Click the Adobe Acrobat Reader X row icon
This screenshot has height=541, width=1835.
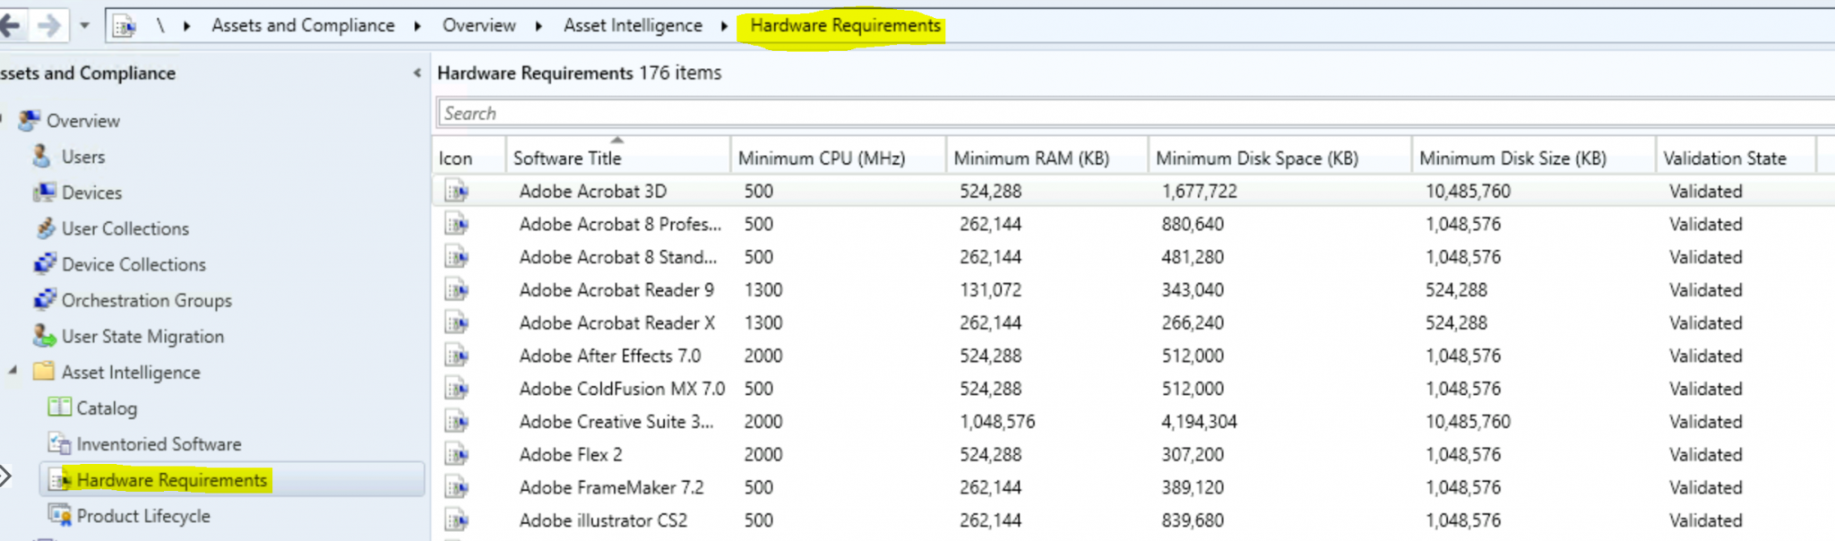coord(457,322)
